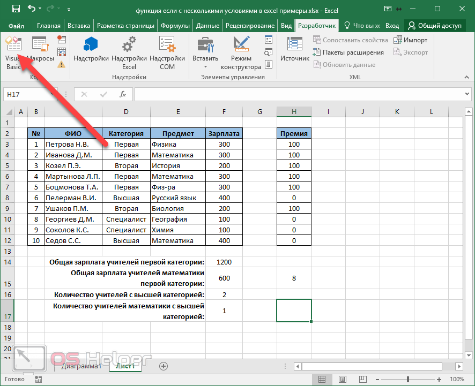Screen dimensions: 475x386
Task: Switch to the Диаграмма1 sheet tab
Action: coord(80,366)
